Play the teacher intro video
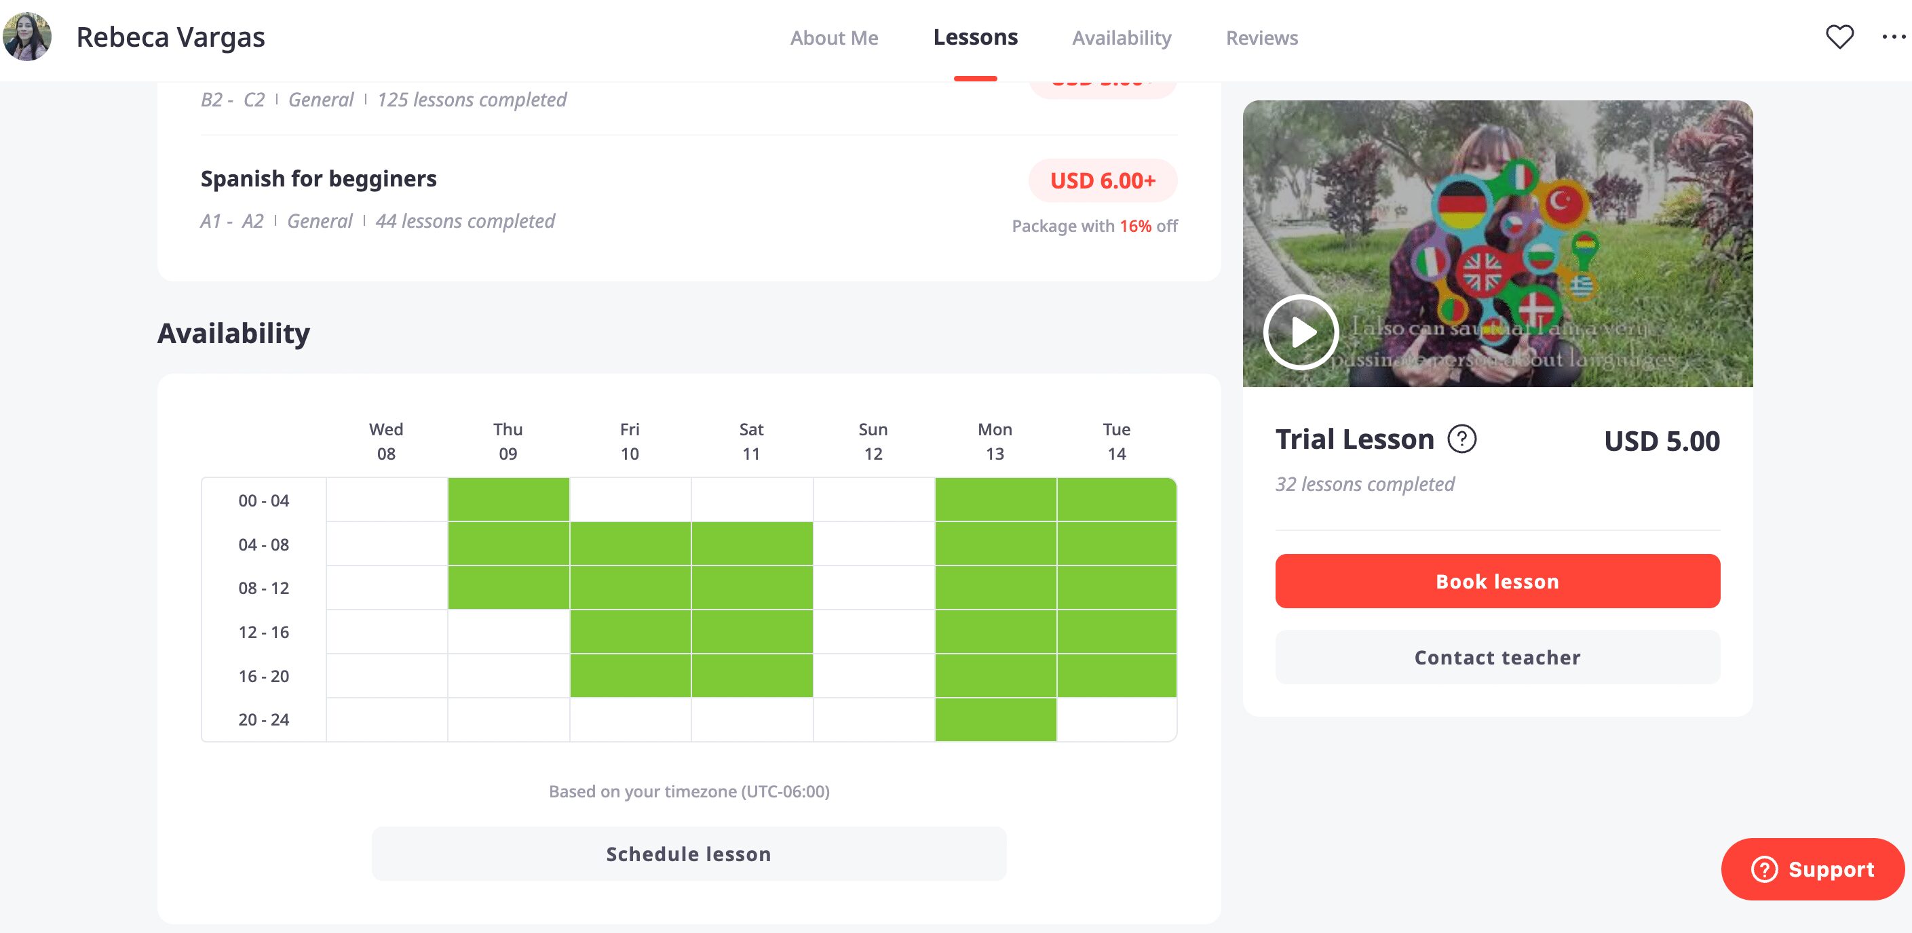 [1301, 332]
